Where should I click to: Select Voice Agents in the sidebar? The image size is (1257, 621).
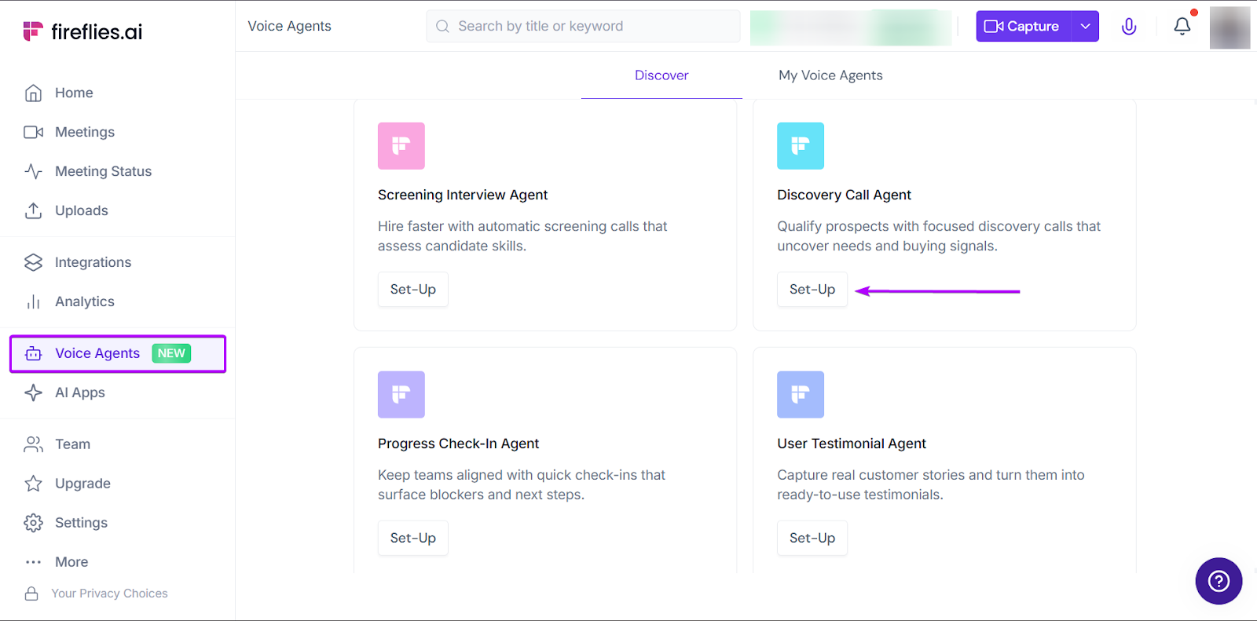(118, 353)
